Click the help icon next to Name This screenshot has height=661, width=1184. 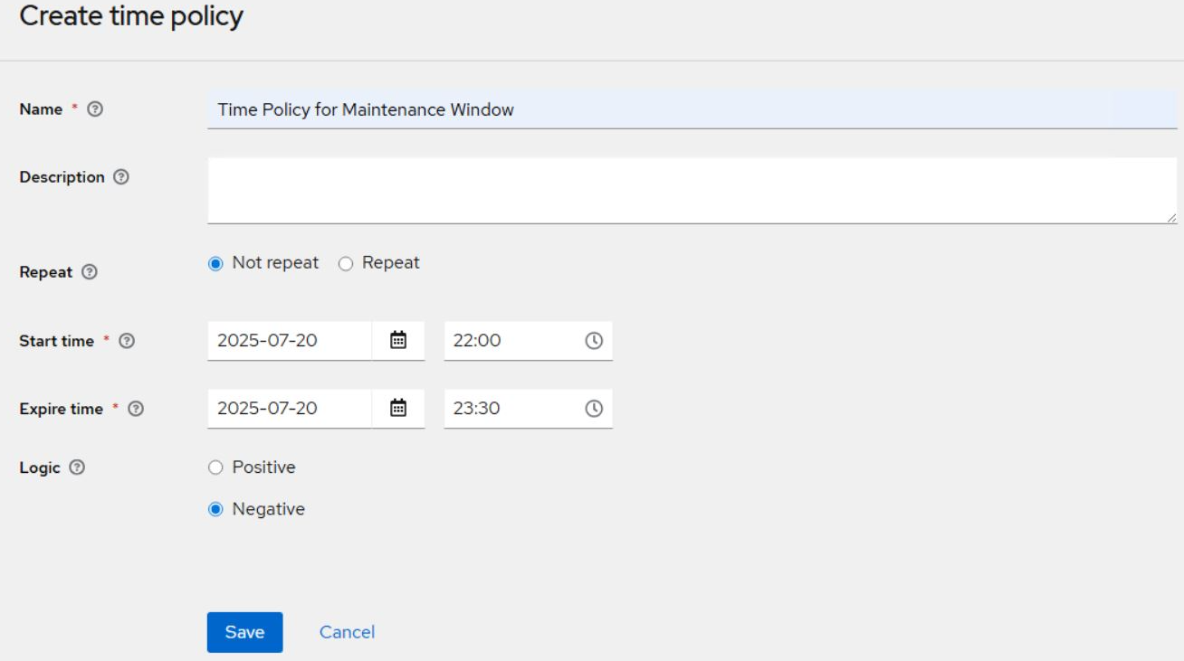pos(95,109)
